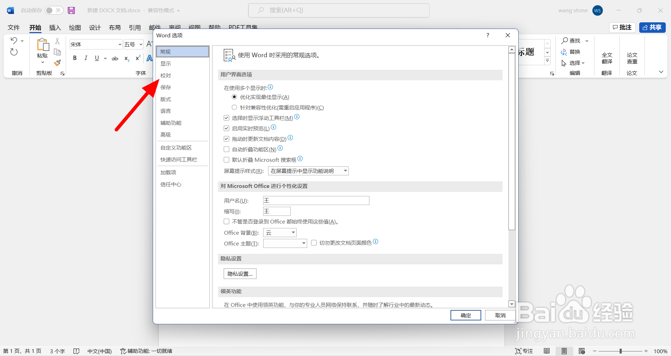Click the Comments button

click(x=622, y=28)
